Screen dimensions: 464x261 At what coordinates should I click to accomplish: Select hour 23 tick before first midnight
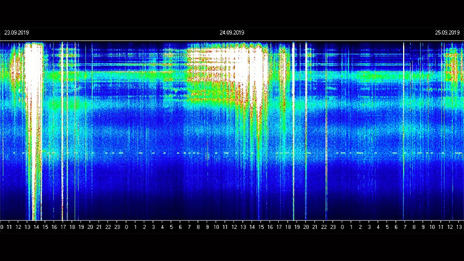(x=117, y=227)
